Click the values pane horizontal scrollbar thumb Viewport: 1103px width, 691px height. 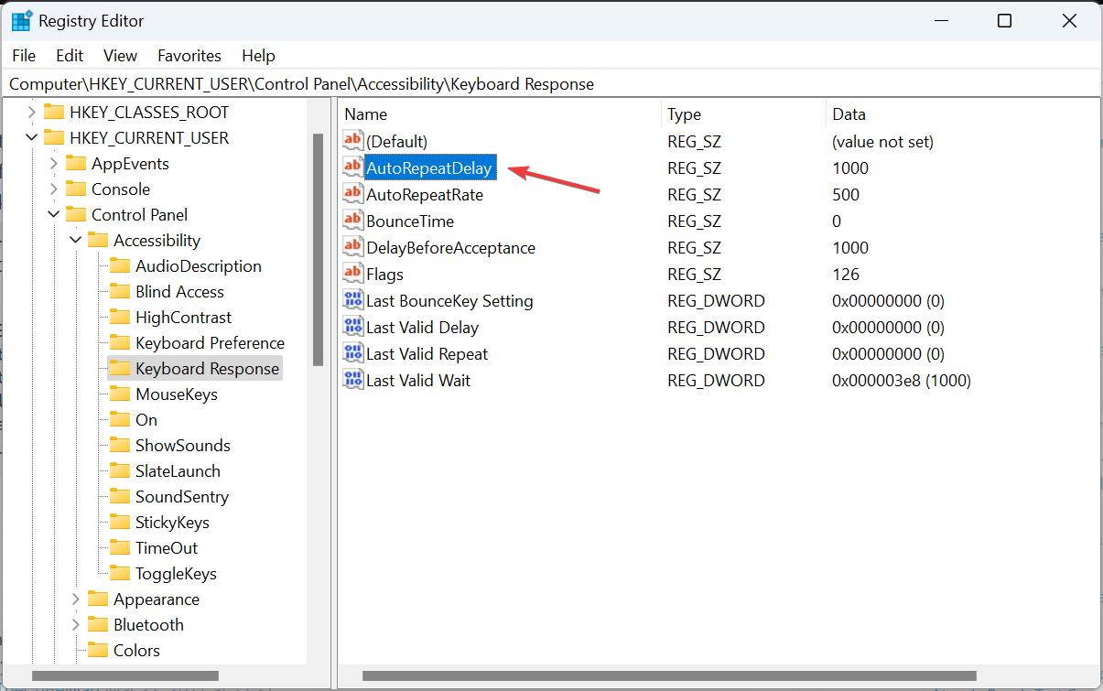tap(668, 676)
